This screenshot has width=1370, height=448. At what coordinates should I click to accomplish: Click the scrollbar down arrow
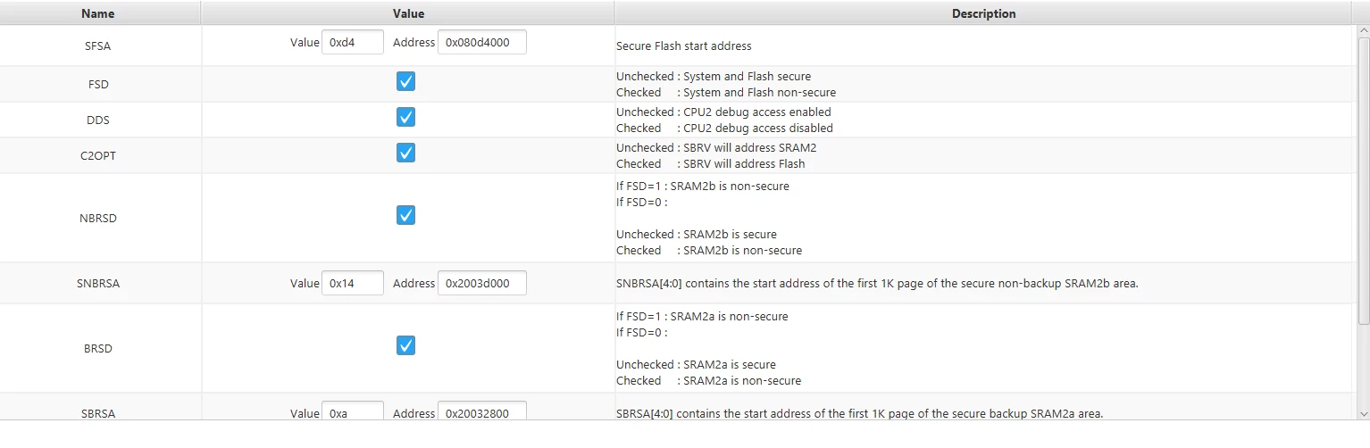(1363, 413)
